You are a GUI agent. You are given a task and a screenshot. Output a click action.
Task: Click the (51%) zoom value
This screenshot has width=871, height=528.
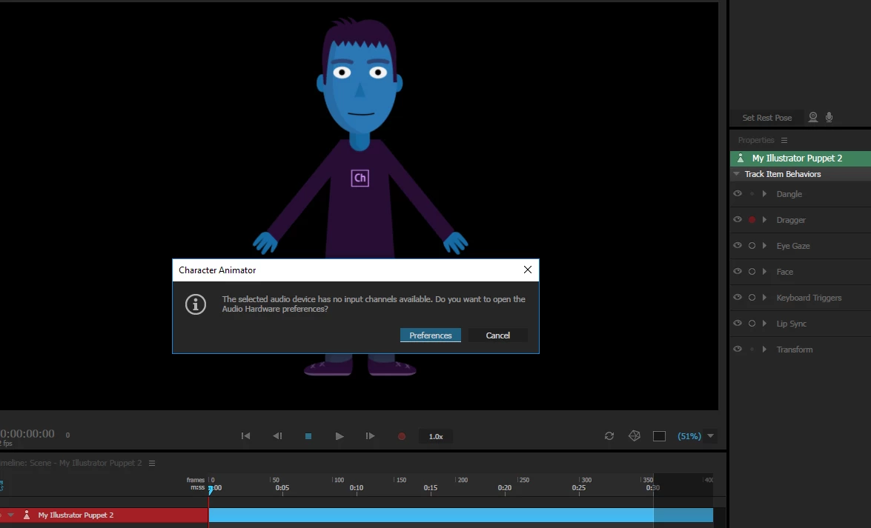click(x=689, y=436)
